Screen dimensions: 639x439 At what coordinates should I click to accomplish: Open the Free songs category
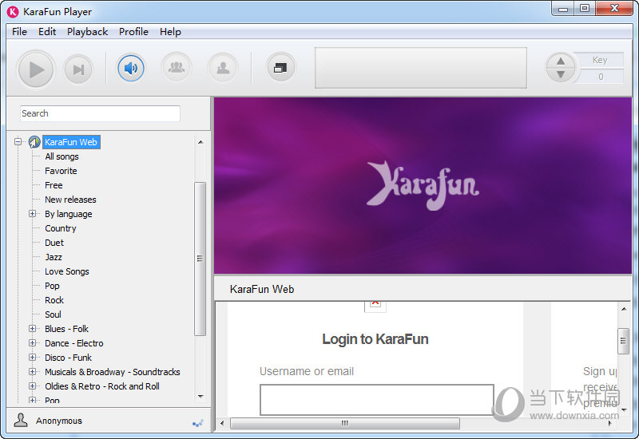click(54, 185)
